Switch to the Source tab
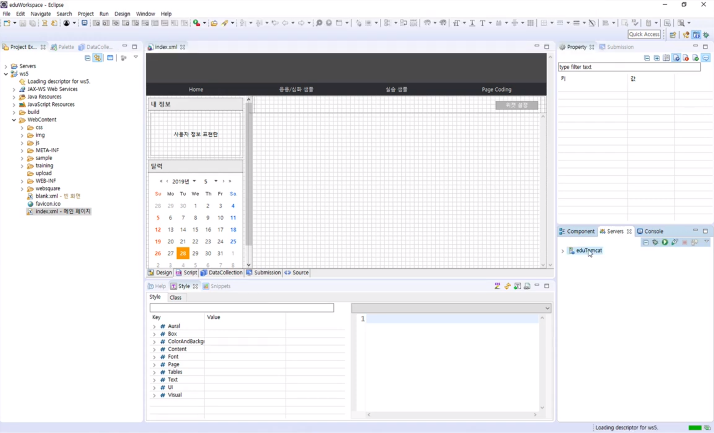 click(x=297, y=273)
